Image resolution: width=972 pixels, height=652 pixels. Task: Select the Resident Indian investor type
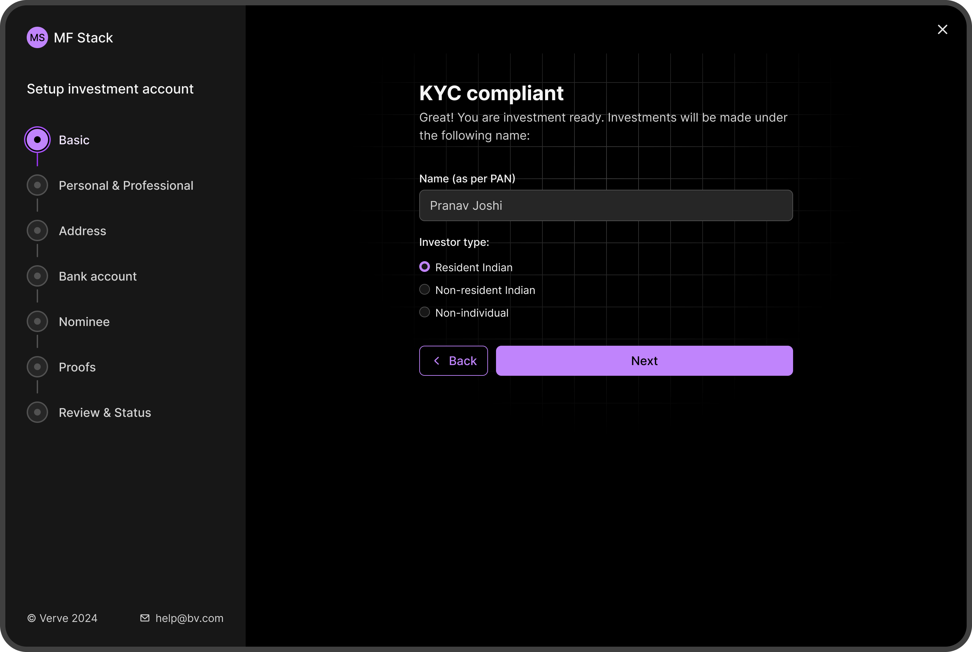coord(424,267)
